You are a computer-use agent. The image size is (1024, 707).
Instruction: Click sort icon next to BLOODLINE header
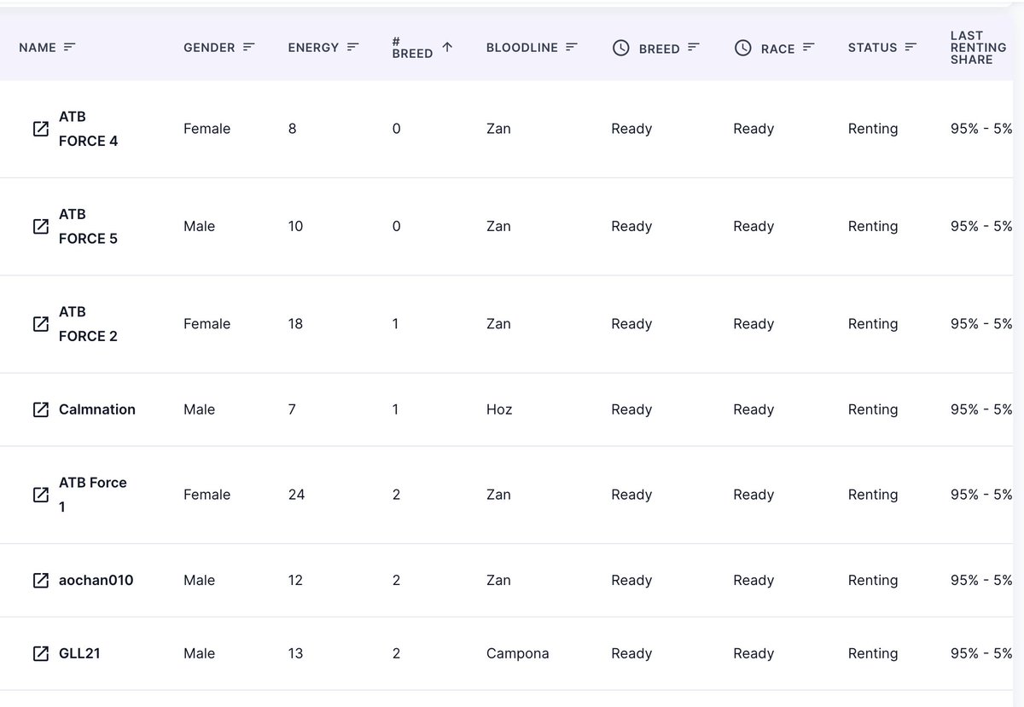[572, 48]
